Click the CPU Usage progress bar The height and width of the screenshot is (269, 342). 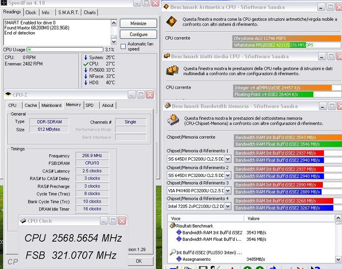65,50
